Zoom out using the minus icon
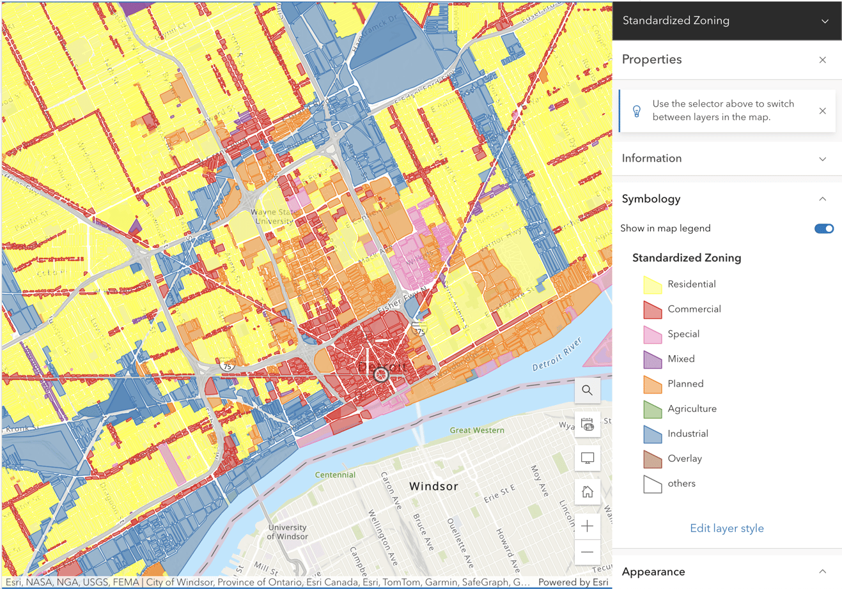 coord(587,552)
